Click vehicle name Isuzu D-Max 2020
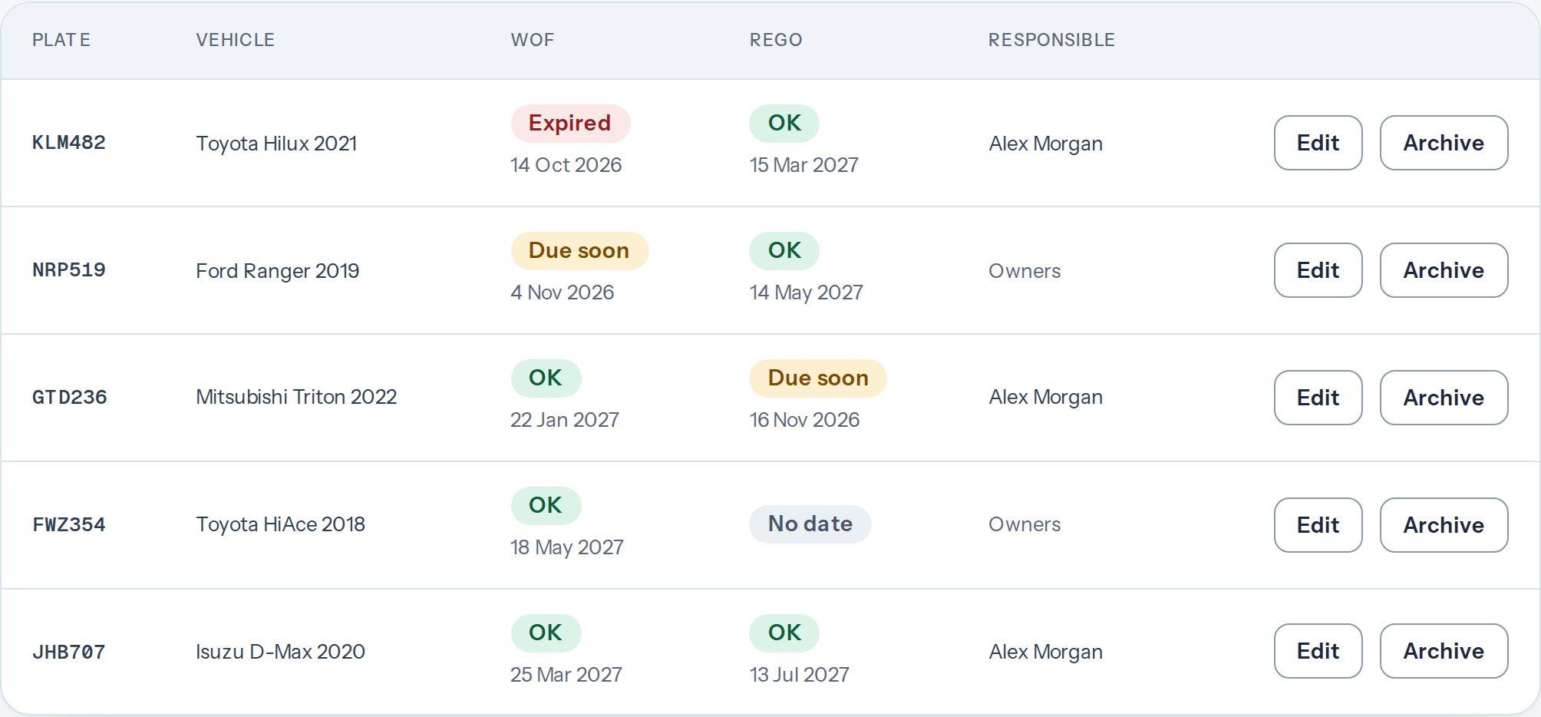This screenshot has height=717, width=1541. [280, 652]
